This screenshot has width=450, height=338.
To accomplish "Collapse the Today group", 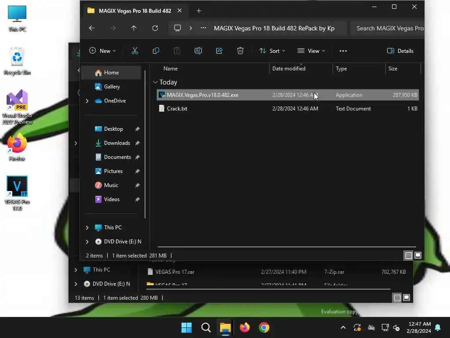I will (x=155, y=82).
